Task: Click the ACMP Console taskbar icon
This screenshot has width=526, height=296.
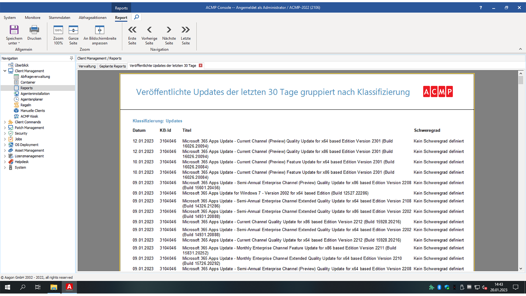Action: 69,287
